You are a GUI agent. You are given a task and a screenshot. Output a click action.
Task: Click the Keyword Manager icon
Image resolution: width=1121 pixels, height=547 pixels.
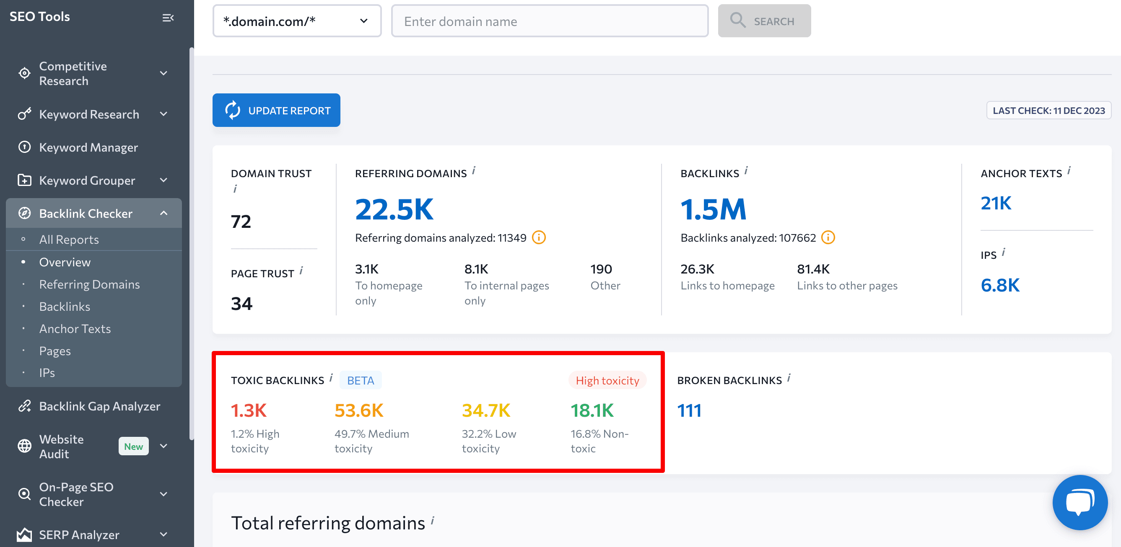[24, 147]
